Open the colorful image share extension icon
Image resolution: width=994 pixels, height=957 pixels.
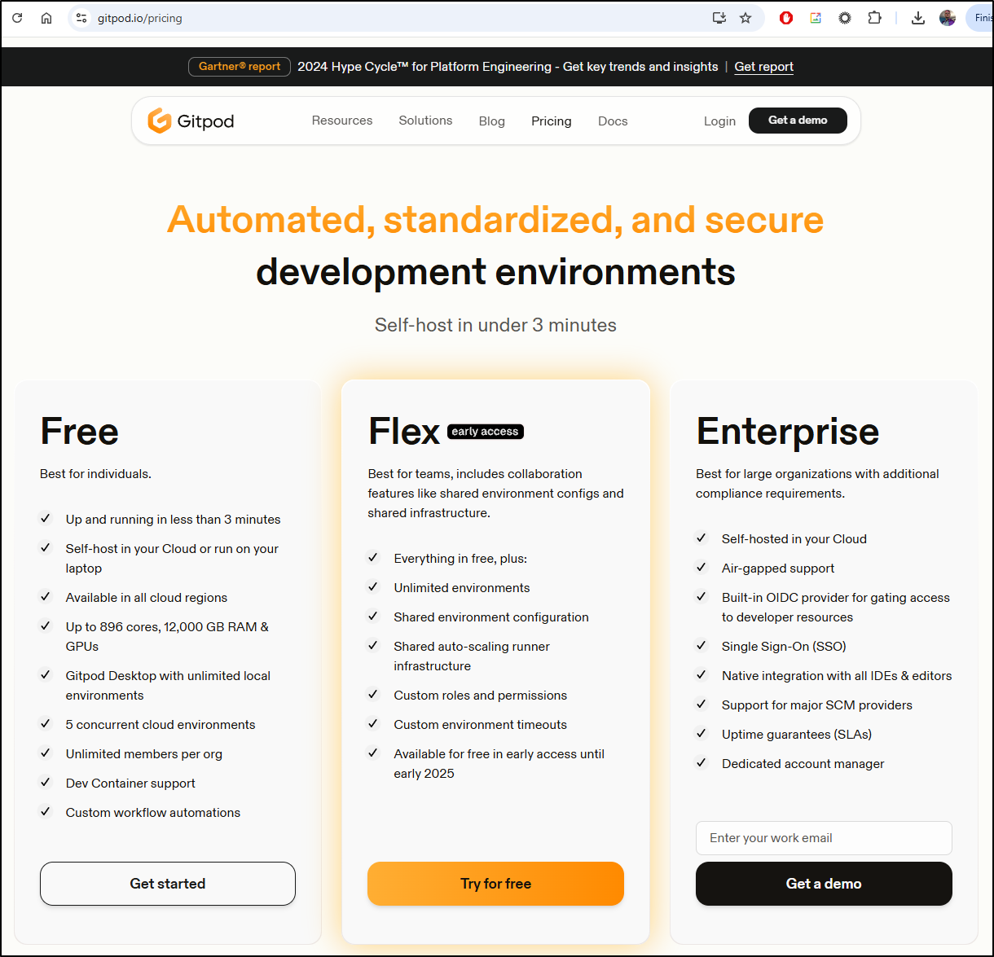coord(816,18)
